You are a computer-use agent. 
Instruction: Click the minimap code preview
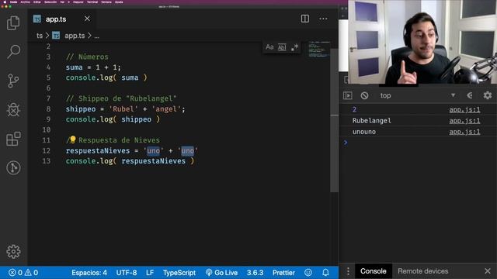pos(318,50)
